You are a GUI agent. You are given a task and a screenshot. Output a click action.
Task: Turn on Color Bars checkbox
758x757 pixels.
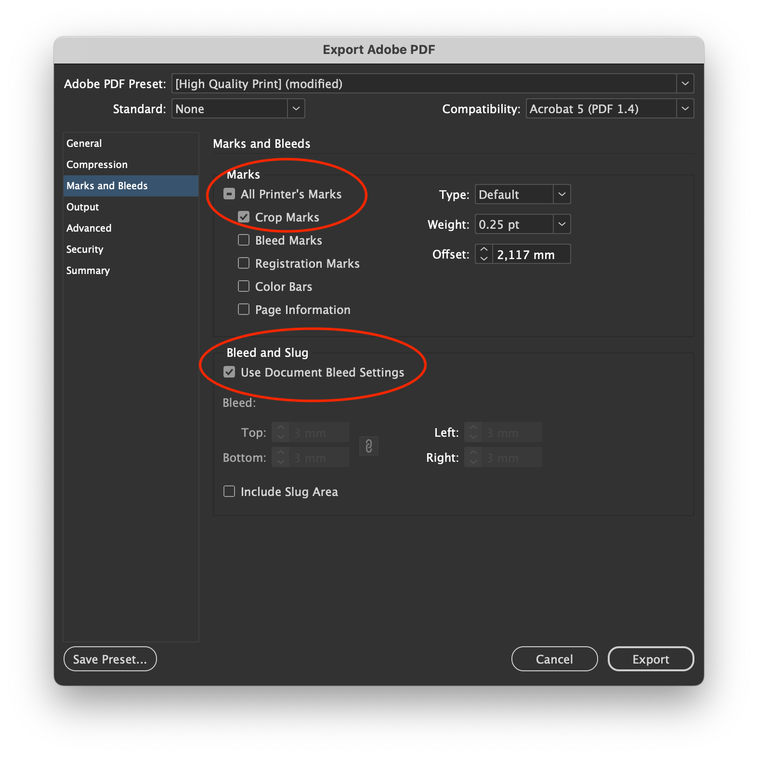click(244, 287)
